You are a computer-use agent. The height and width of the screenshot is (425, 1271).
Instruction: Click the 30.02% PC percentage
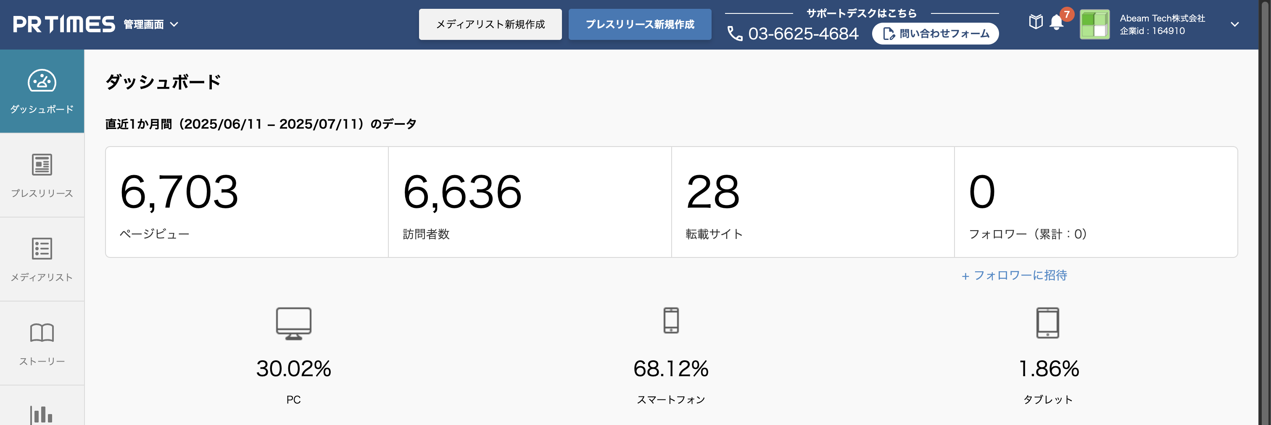tap(293, 368)
